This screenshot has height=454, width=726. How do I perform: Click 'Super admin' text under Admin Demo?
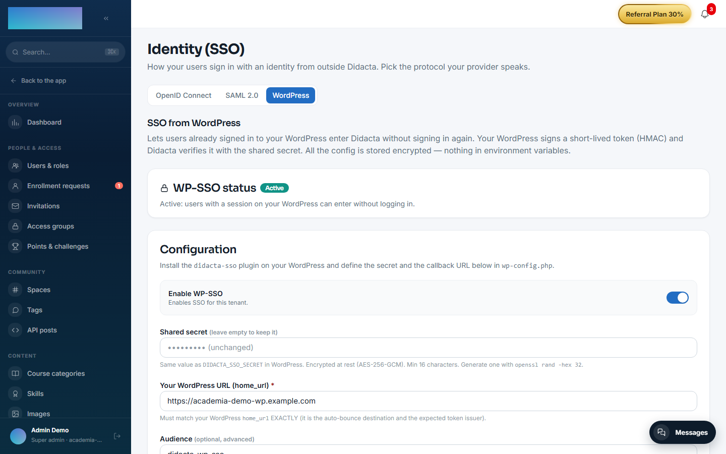tap(47, 440)
